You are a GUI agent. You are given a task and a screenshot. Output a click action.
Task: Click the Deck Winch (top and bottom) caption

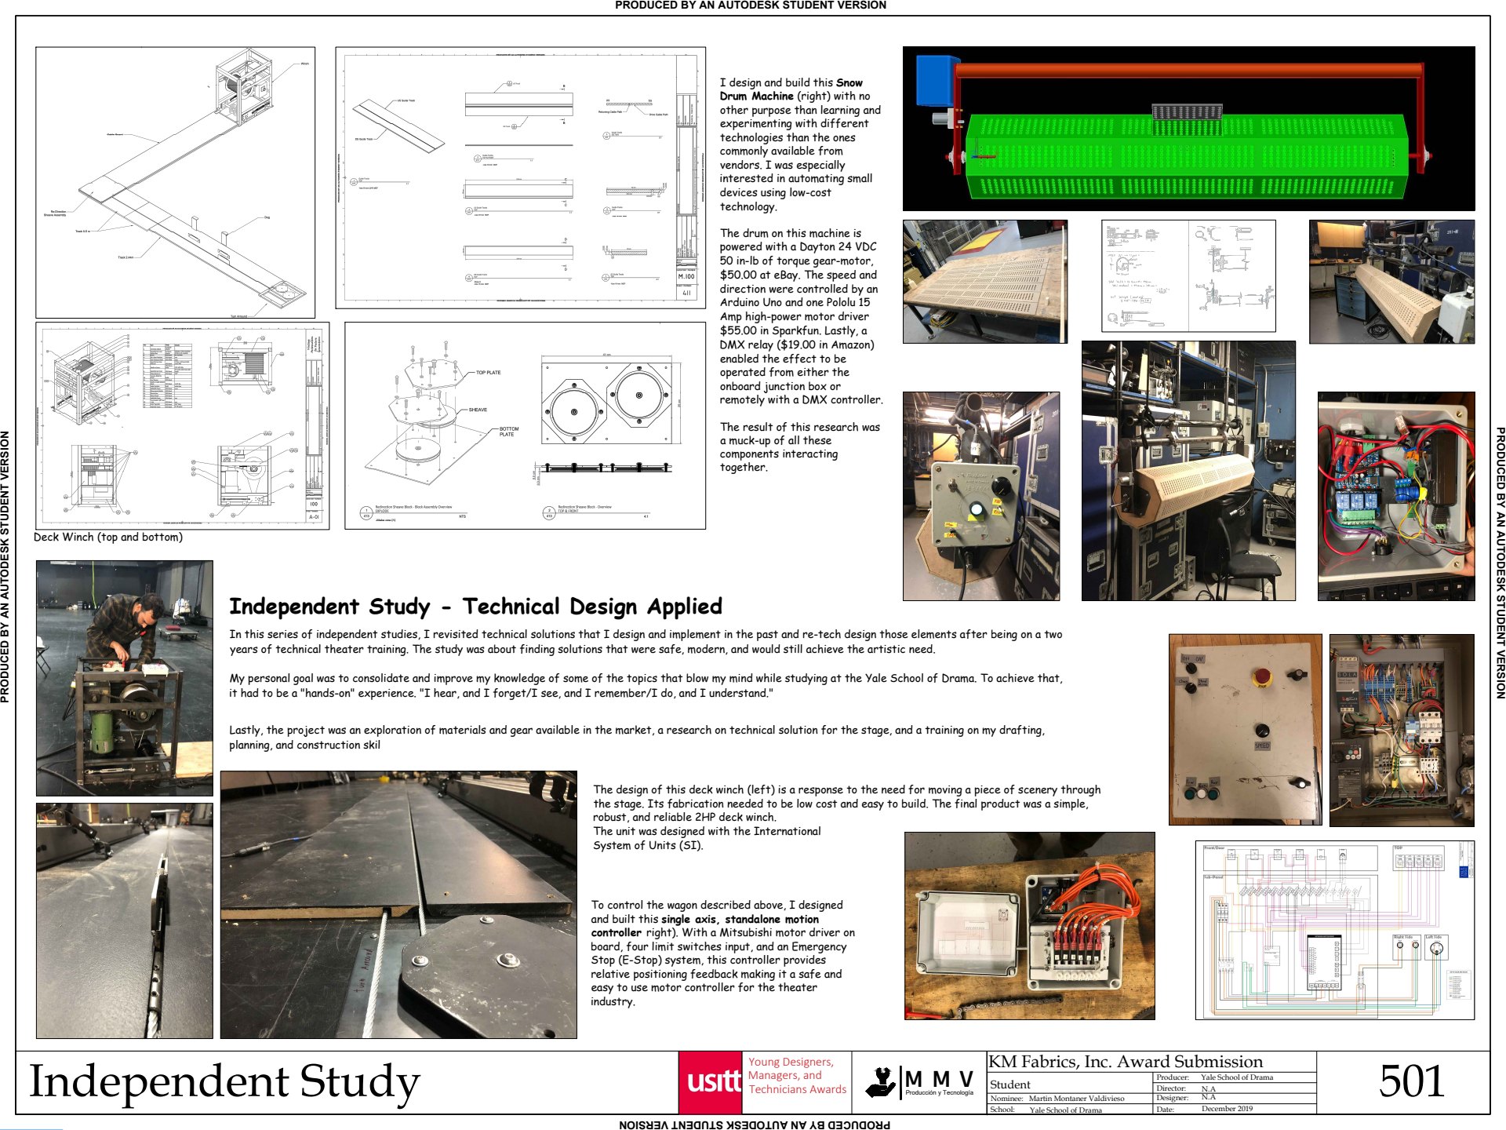point(108,538)
